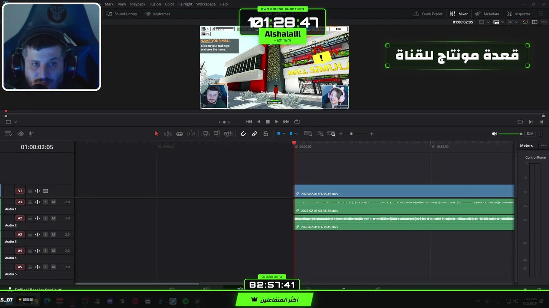The height and width of the screenshot is (308, 549).
Task: Click the blue Flag clip icon
Action: point(278,134)
